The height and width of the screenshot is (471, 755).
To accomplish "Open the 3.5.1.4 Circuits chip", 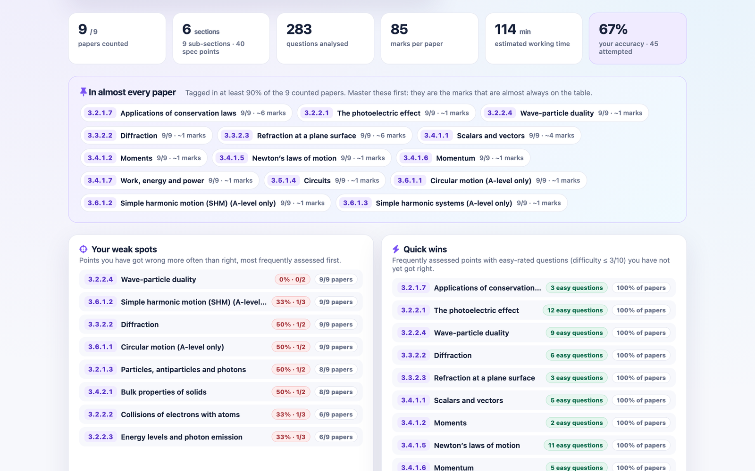I will 325,181.
